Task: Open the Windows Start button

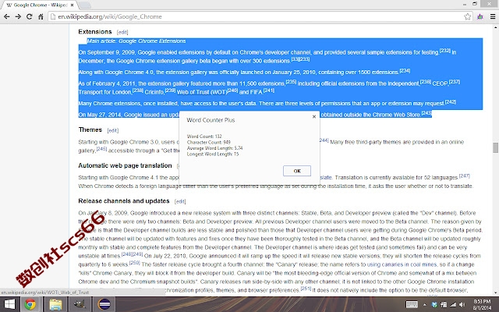Action: tap(9, 305)
